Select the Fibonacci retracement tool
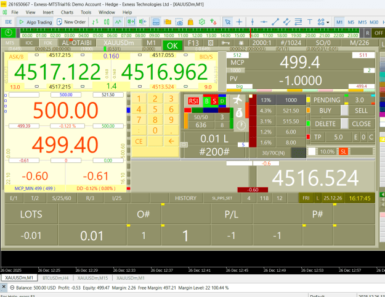The image size is (385, 297). 298,22
